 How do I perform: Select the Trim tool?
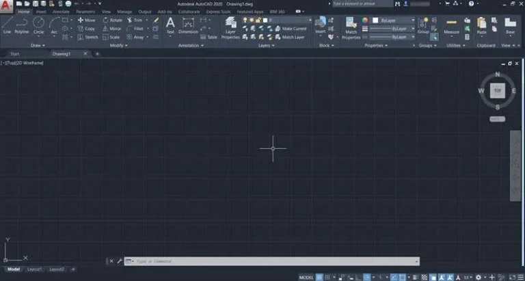tap(135, 20)
